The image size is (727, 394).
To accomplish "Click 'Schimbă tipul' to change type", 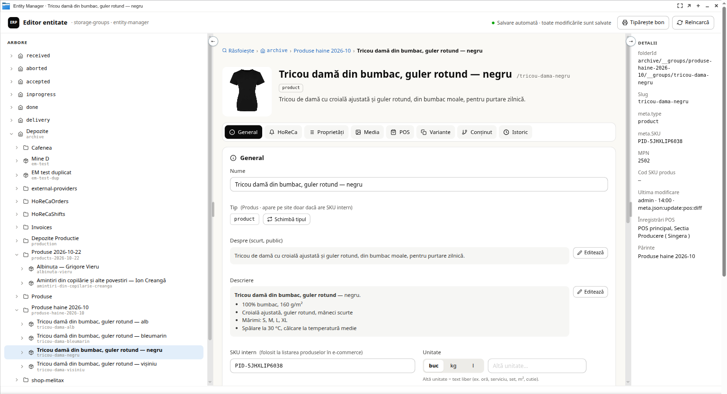I will tap(287, 219).
